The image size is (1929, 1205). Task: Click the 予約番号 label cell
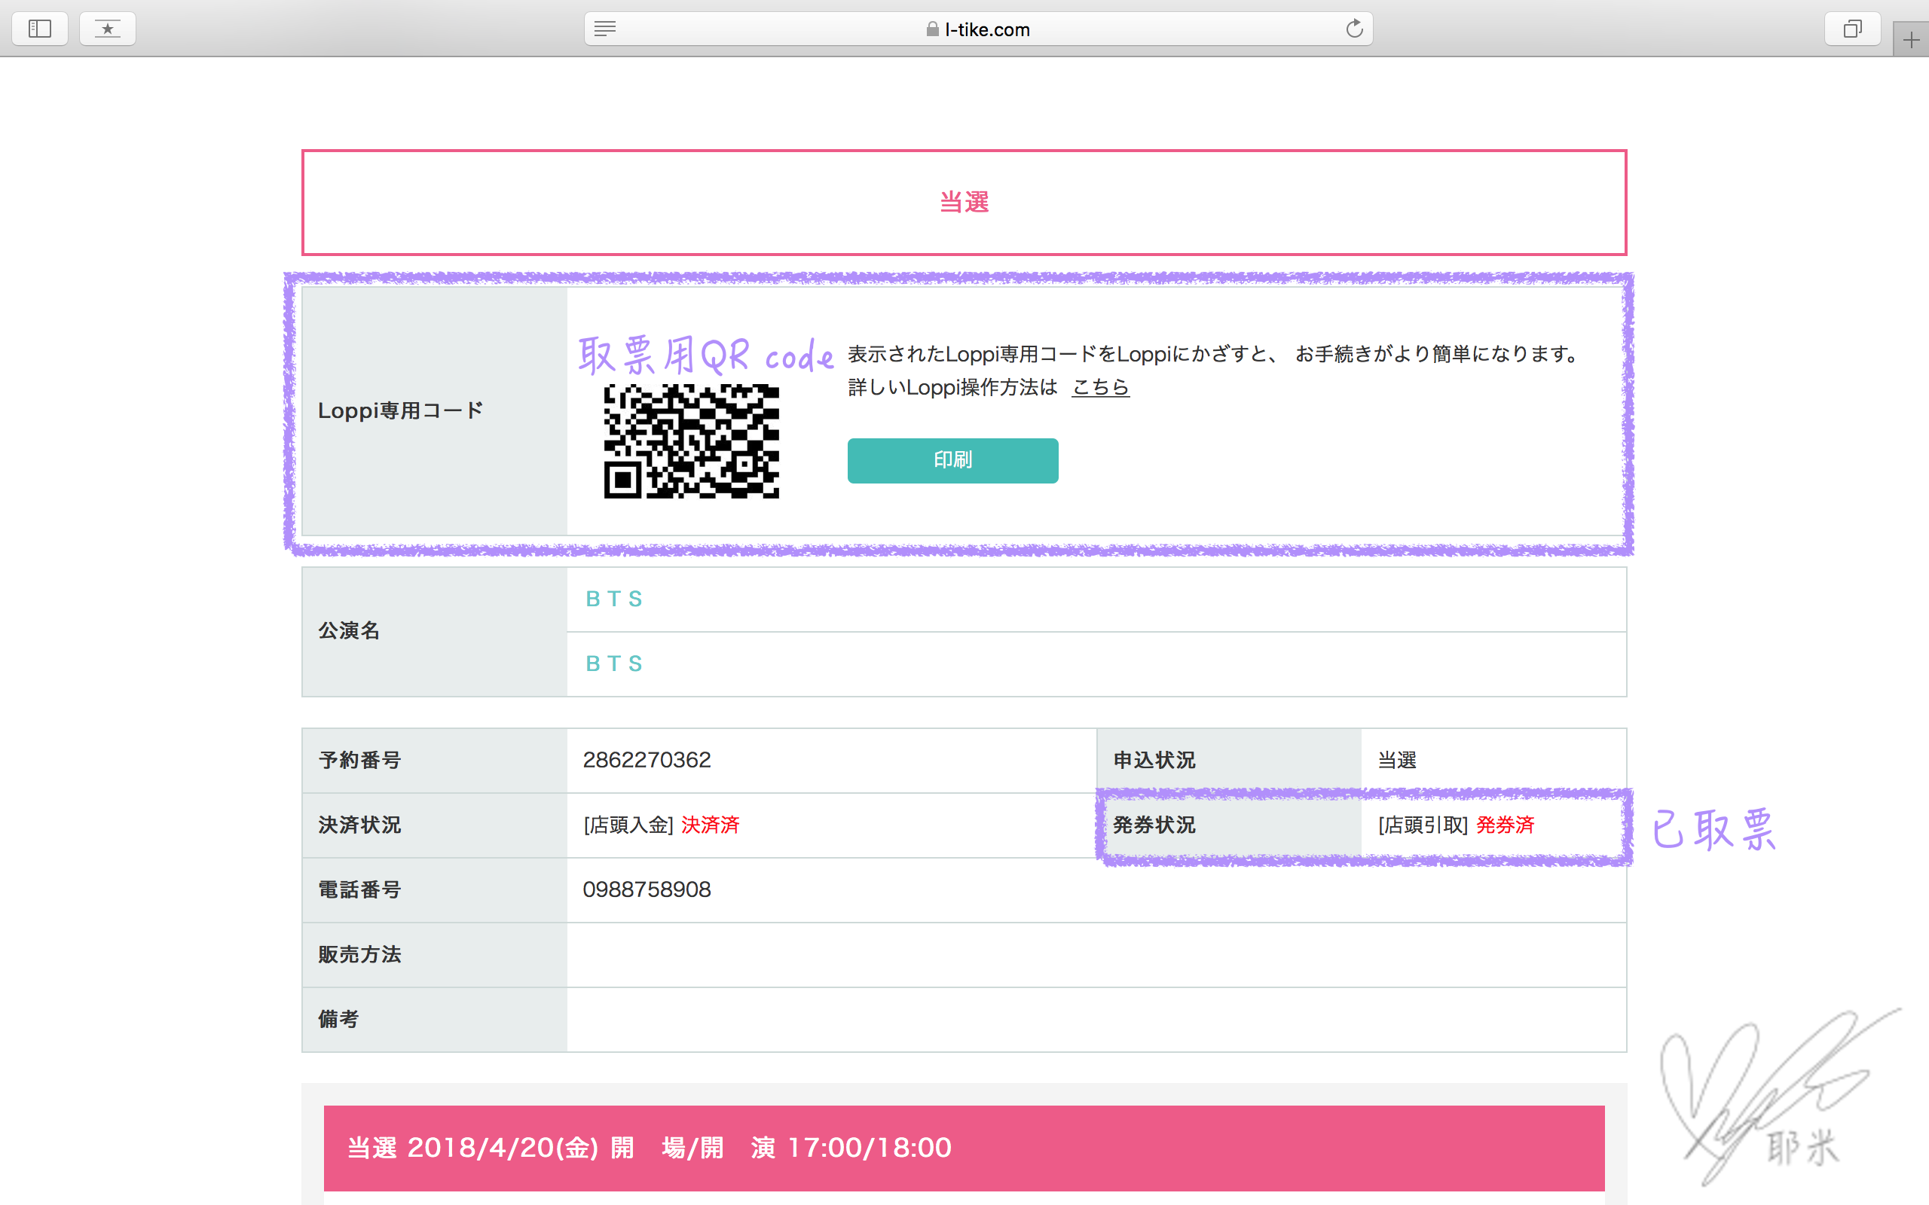[435, 761]
